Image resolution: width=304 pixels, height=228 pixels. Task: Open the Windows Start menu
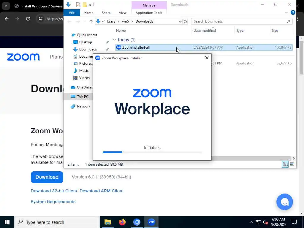[7, 222]
